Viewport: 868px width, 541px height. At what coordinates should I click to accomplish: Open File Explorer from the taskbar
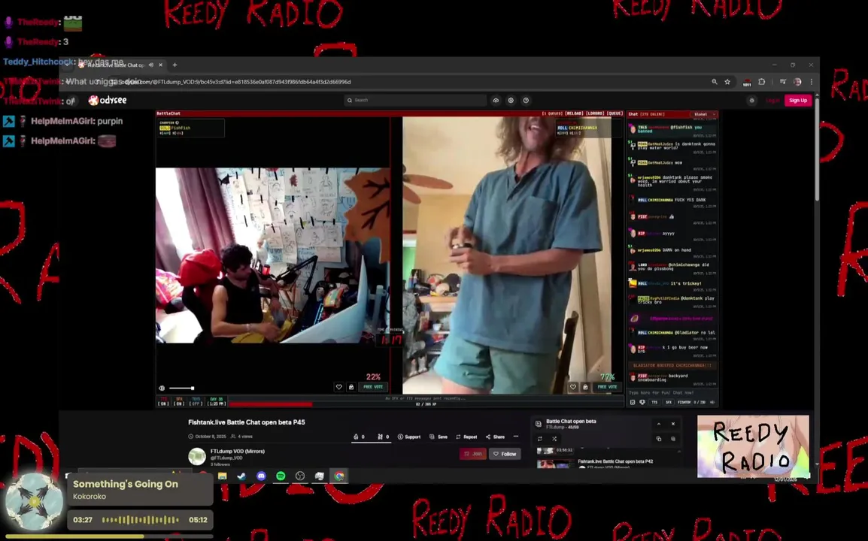222,476
